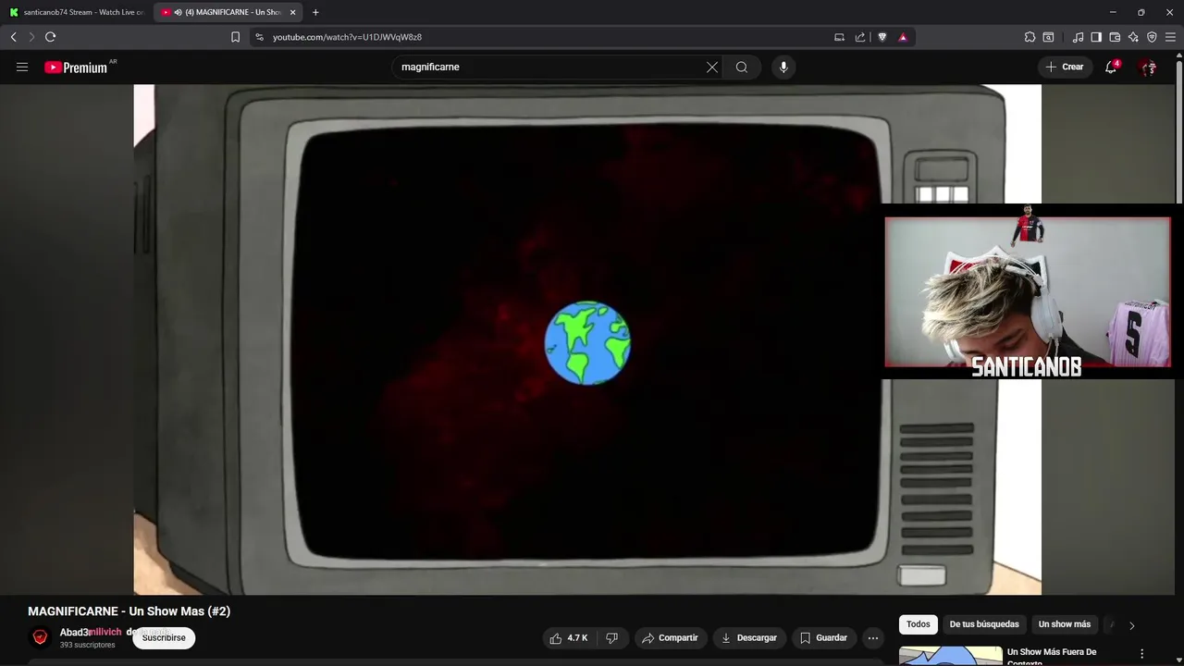Open channel avatar next to Abad3milivich
The height and width of the screenshot is (666, 1184).
40,637
